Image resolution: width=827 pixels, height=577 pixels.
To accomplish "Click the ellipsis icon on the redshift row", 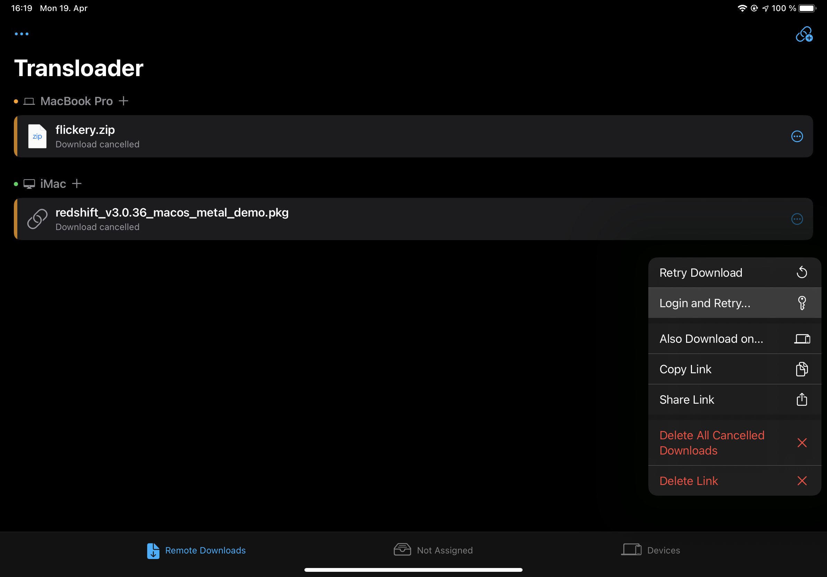I will point(798,219).
